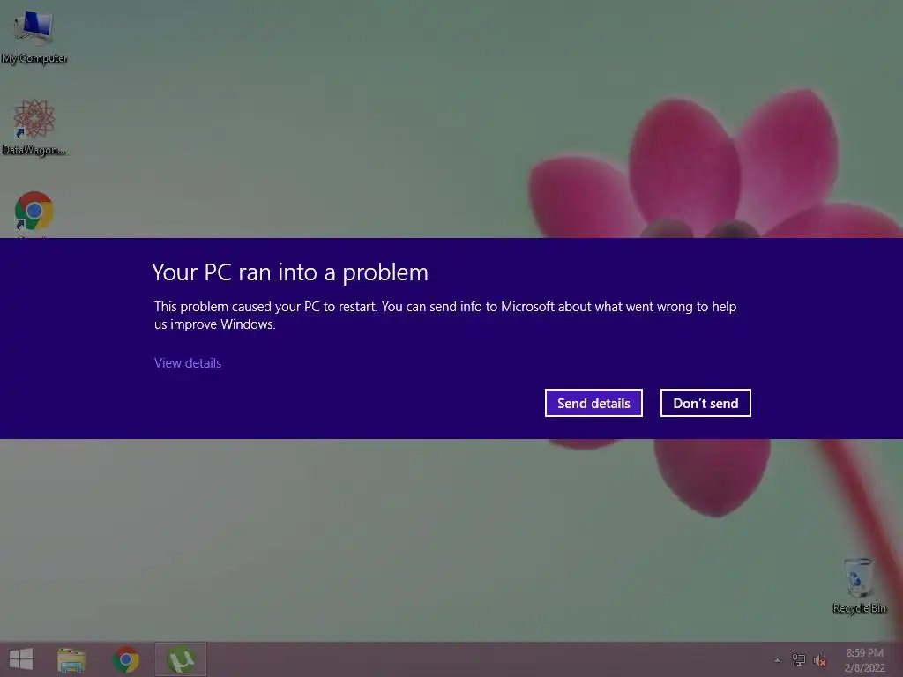This screenshot has width=903, height=677.
Task: Select the DataWagon desktop shortcut
Action: point(34,127)
